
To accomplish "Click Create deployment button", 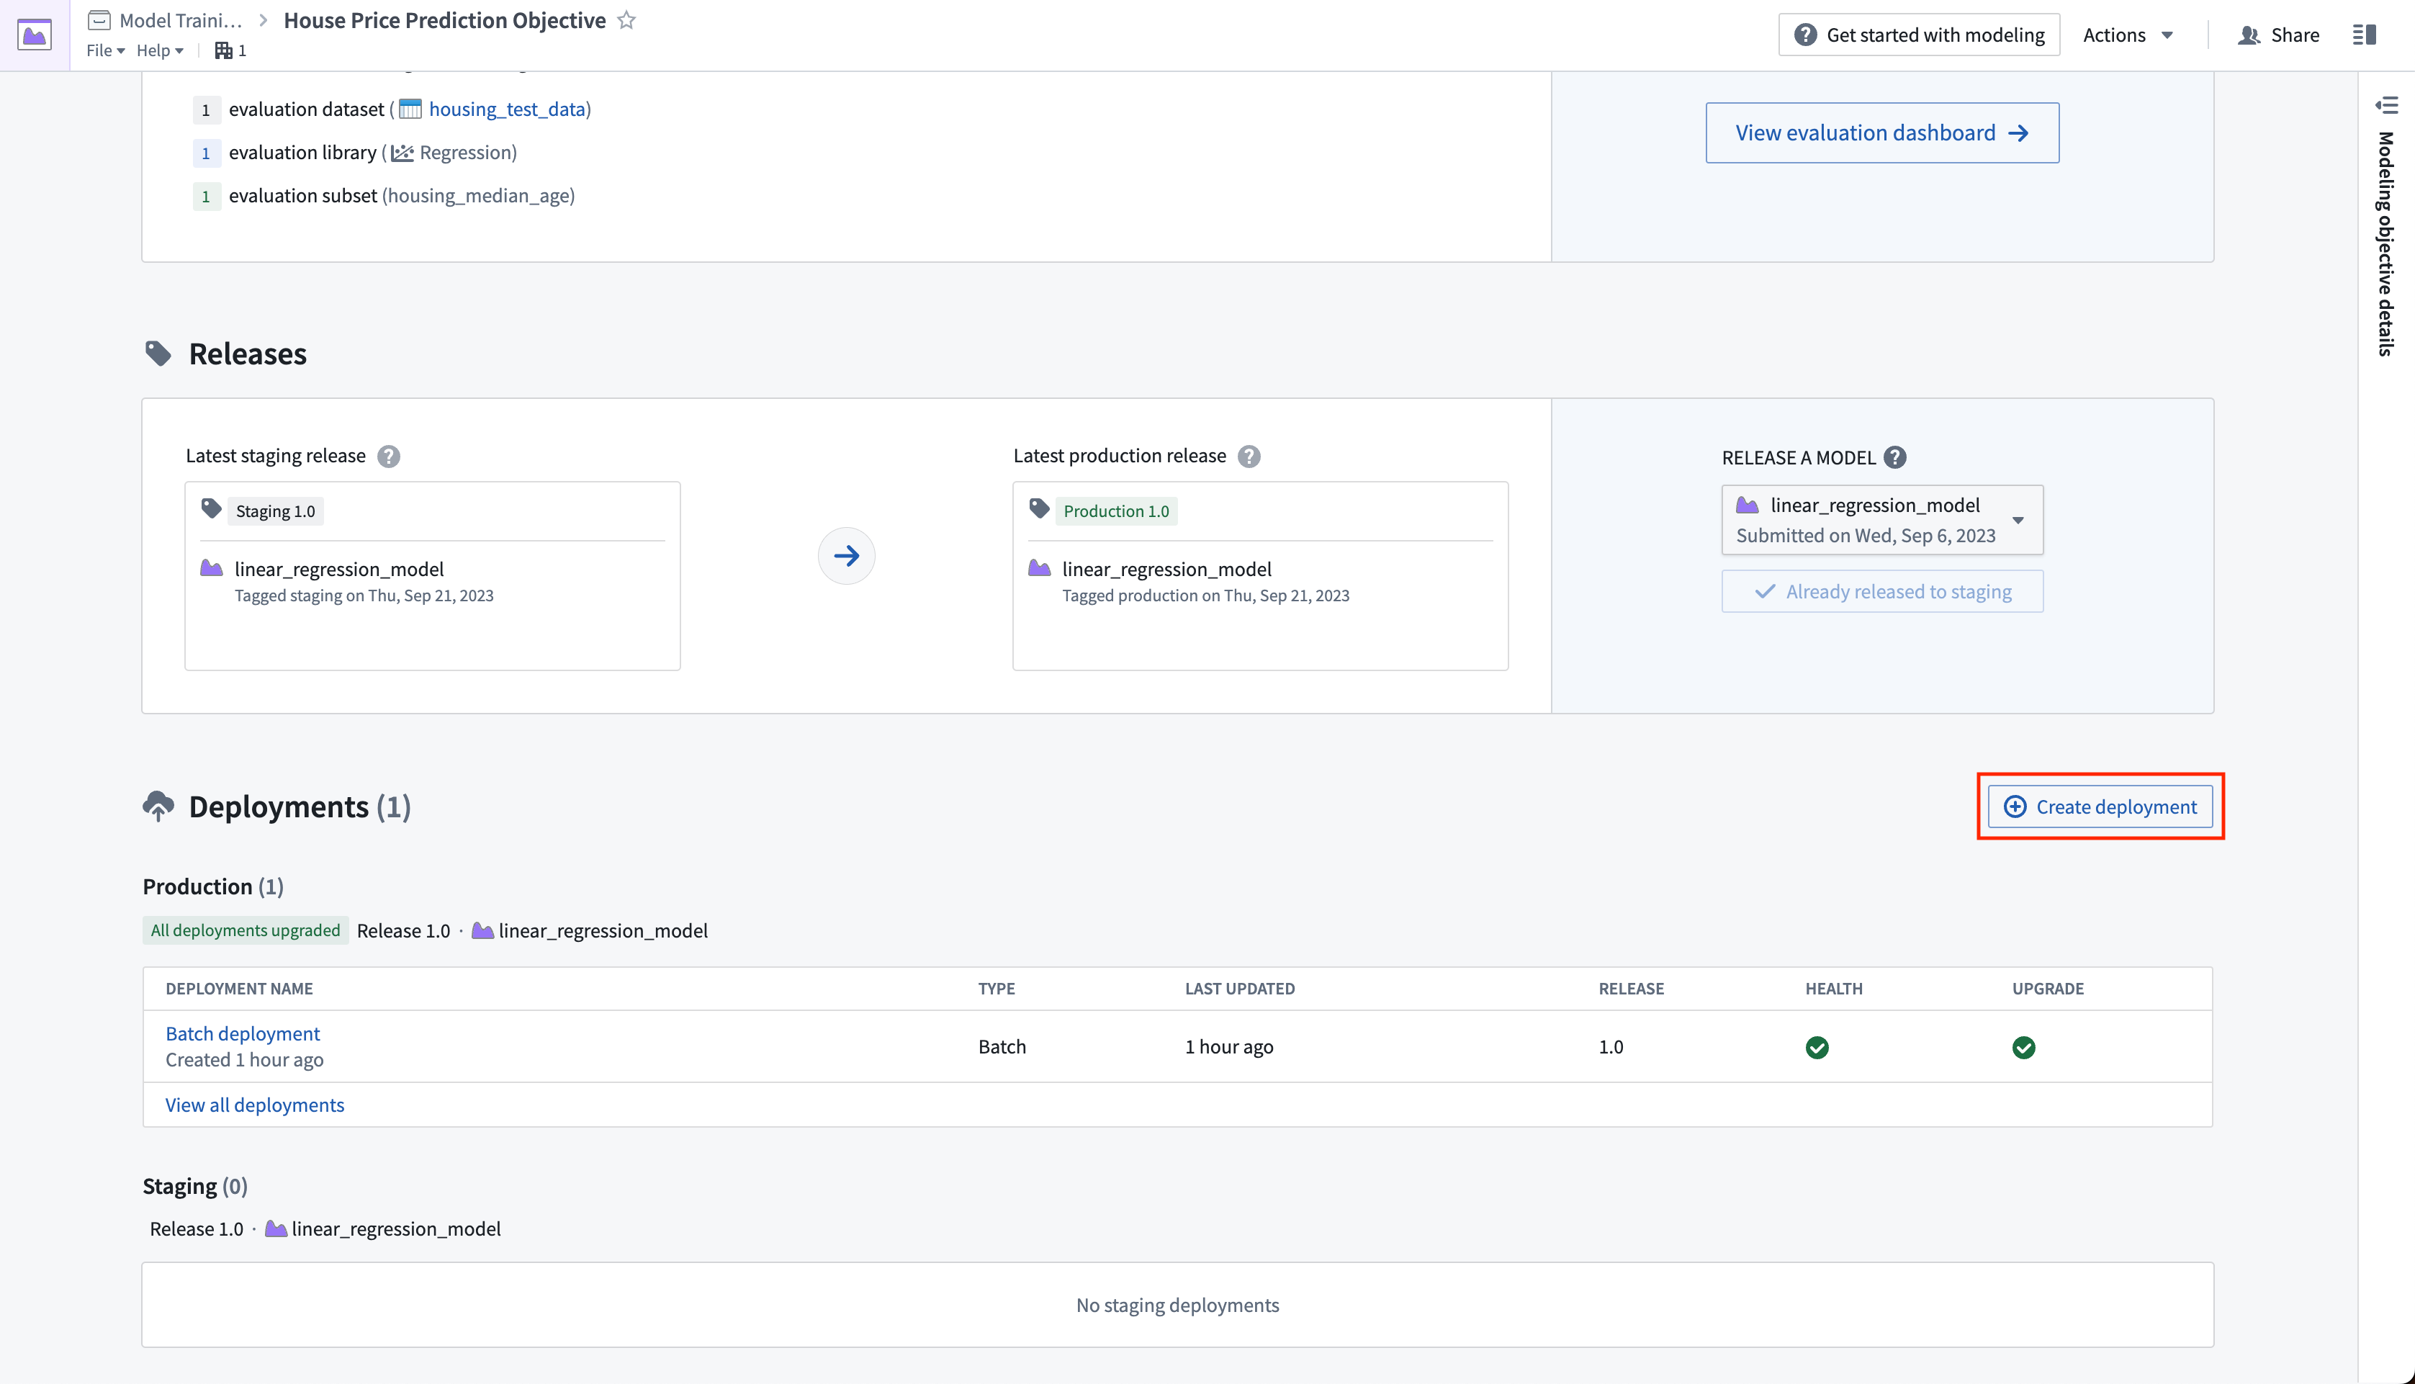I will tap(2102, 806).
